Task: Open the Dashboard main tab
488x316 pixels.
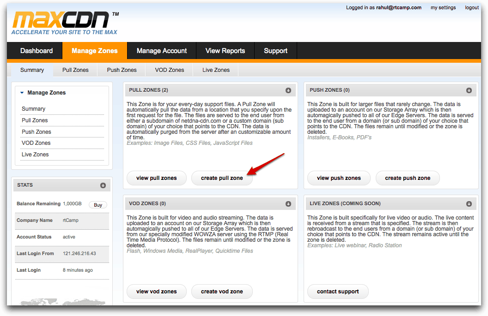Action: (37, 51)
